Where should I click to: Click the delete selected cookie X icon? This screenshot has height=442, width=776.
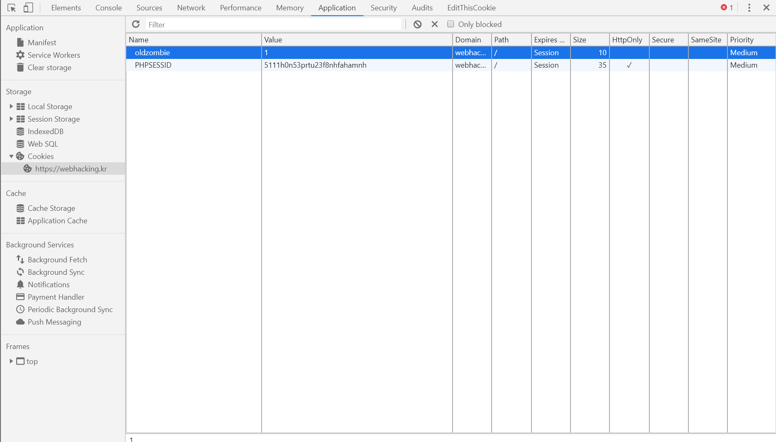(435, 24)
